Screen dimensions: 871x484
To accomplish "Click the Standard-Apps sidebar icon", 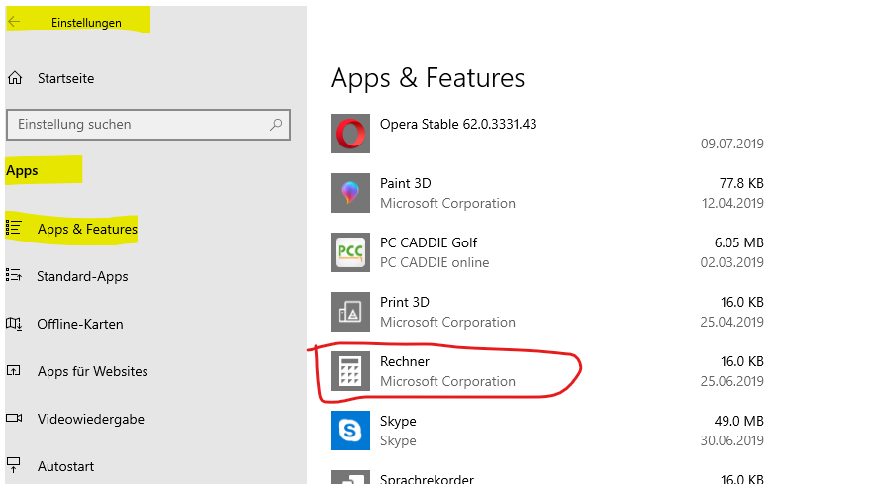I will pos(13,275).
